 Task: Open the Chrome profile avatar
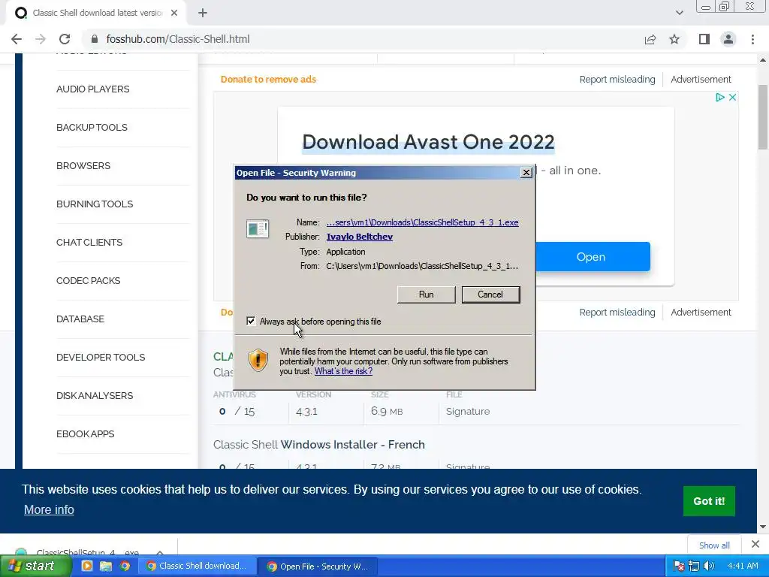tap(728, 39)
